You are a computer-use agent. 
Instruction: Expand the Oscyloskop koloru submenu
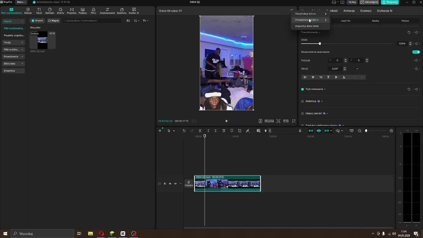click(311, 14)
